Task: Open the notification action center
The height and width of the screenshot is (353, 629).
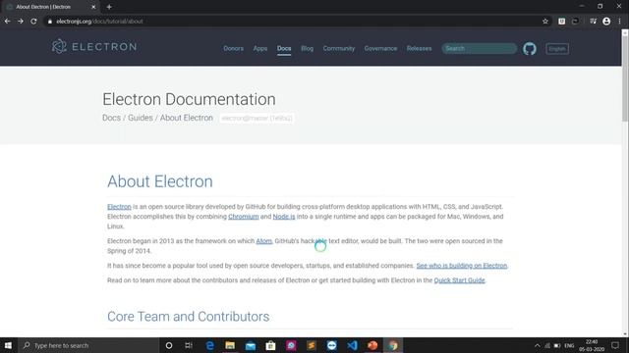Action: [615, 345]
